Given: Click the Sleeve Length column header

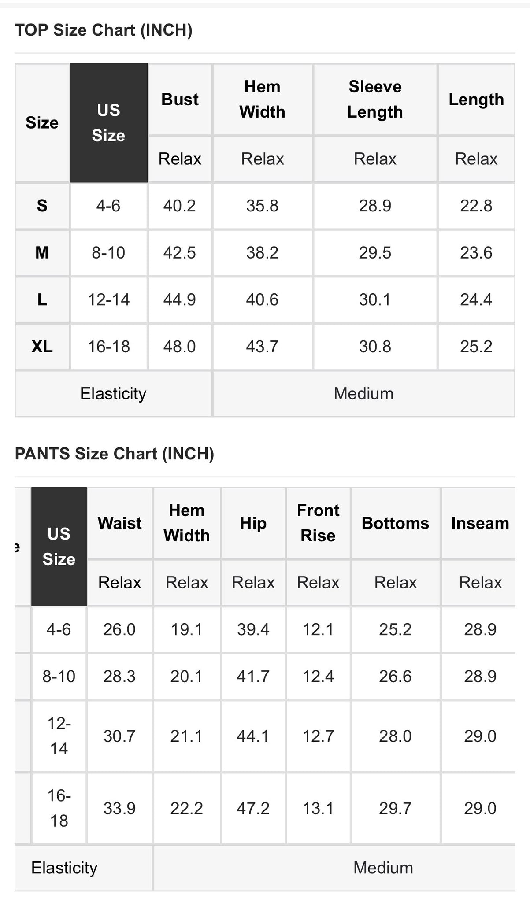Looking at the screenshot, I should coord(375,100).
